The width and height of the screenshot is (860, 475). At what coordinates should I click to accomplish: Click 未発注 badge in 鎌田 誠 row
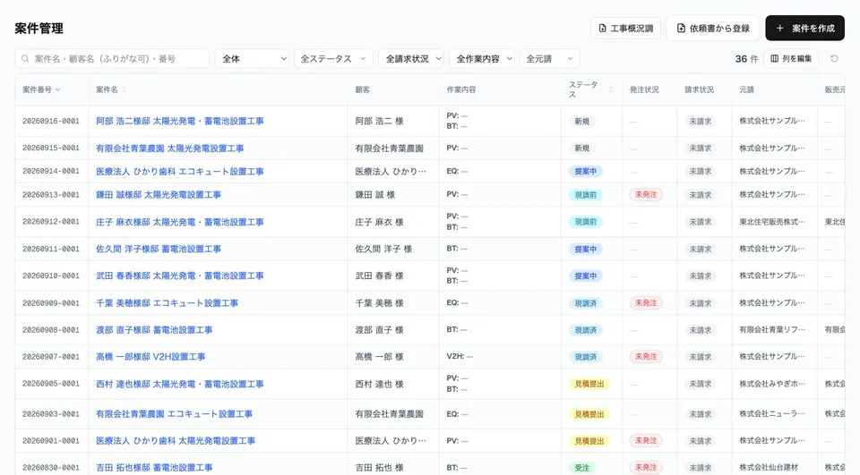[646, 194]
